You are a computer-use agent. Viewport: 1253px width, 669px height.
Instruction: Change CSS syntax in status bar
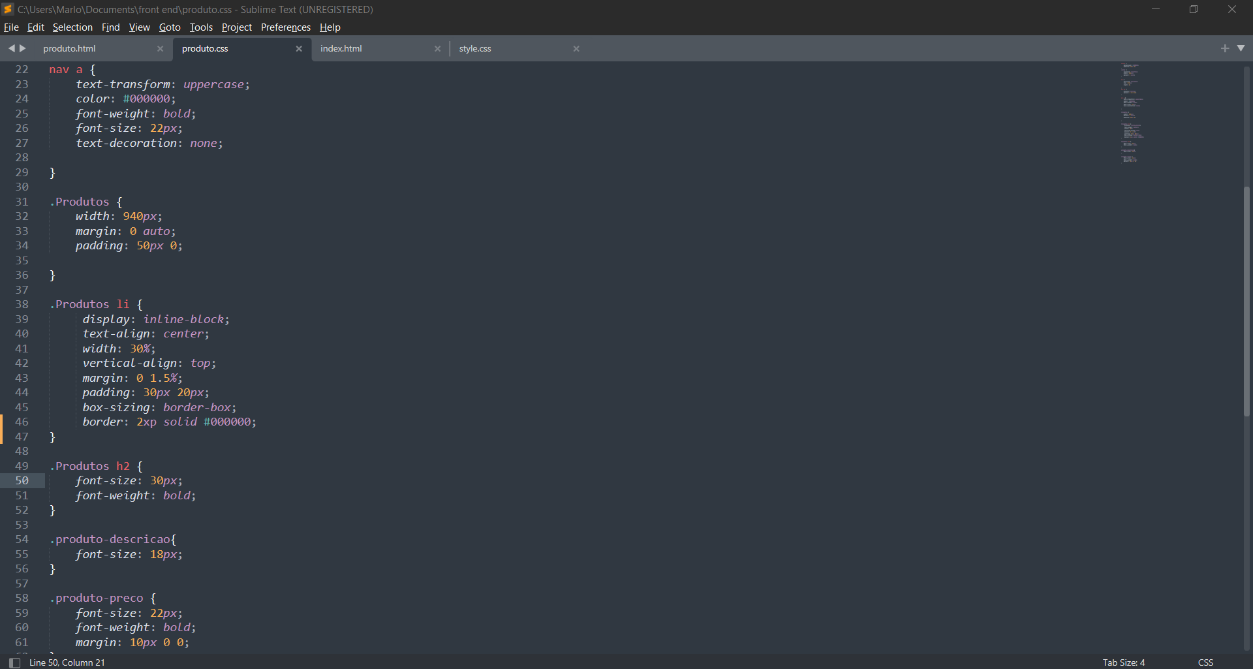(1205, 662)
